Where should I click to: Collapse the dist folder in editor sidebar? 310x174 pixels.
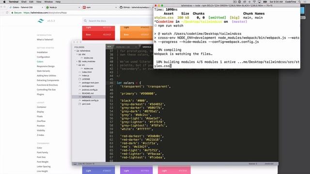77,54
